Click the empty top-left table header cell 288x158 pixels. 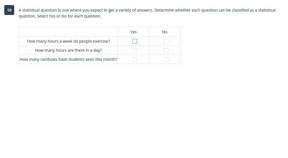(68, 32)
